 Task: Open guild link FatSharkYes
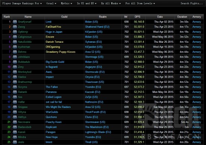[53, 27]
